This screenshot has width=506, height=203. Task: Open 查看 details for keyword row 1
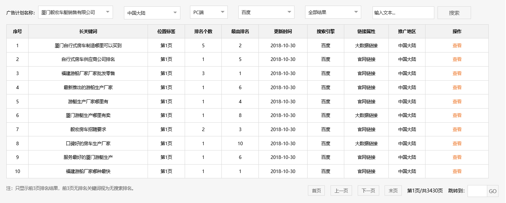457,45
